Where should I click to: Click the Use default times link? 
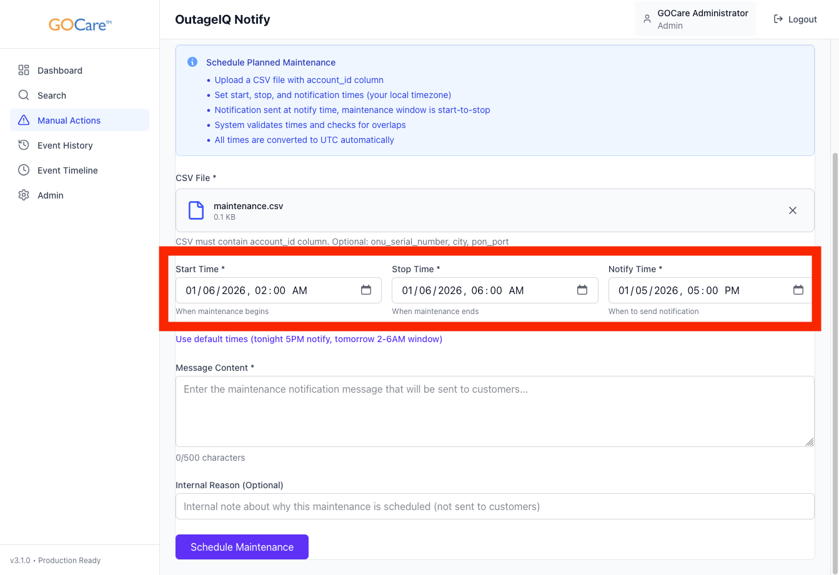(309, 339)
